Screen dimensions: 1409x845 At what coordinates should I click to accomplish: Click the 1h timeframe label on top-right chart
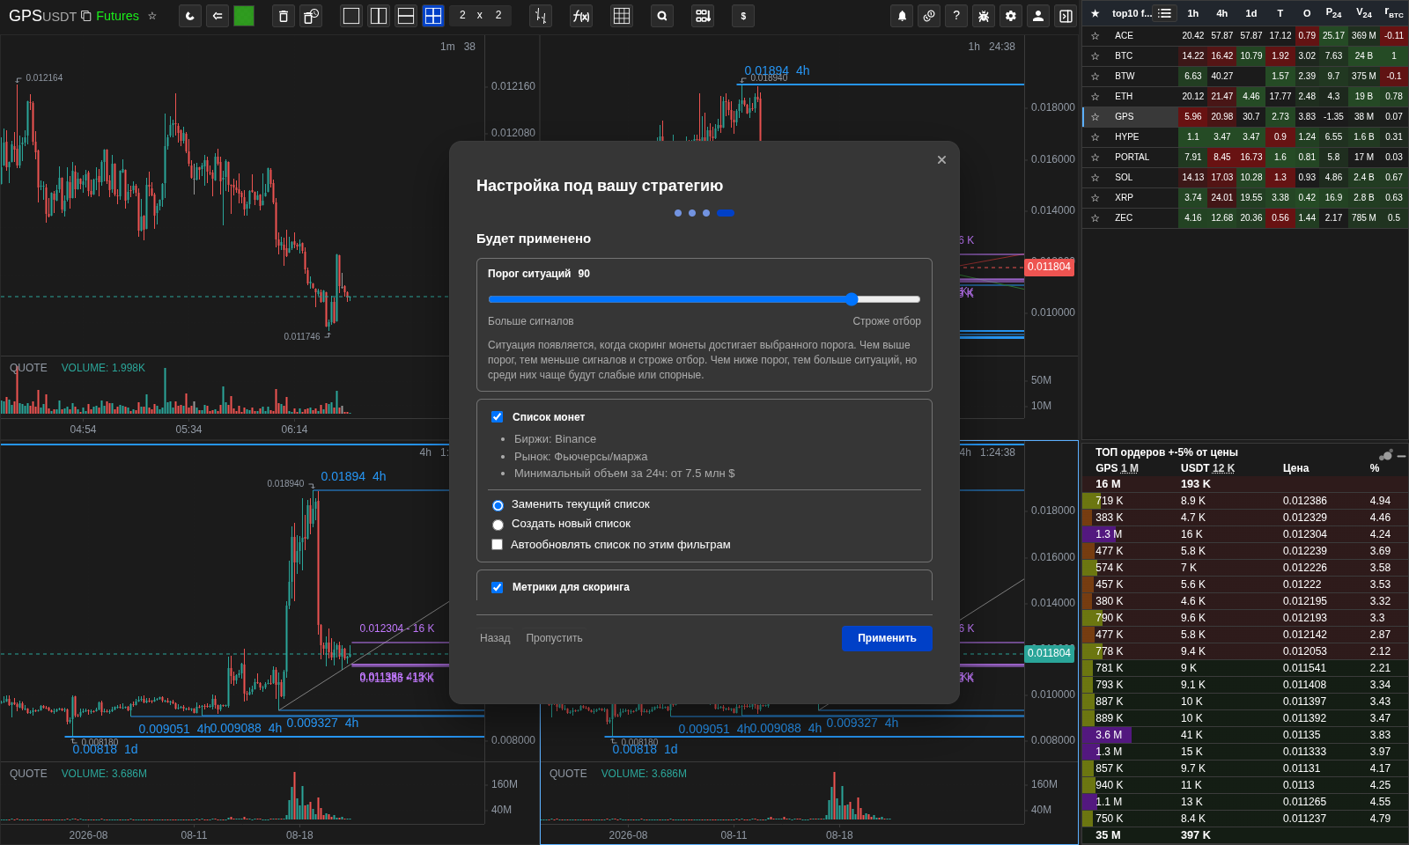974,47
